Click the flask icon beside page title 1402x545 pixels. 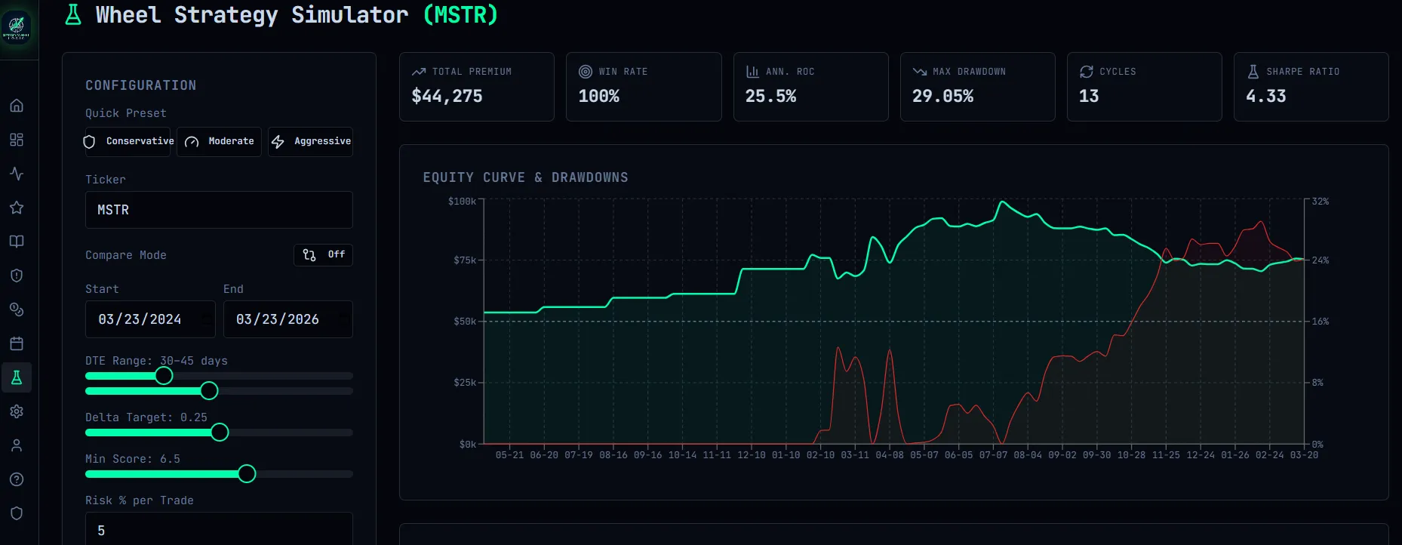[x=73, y=14]
